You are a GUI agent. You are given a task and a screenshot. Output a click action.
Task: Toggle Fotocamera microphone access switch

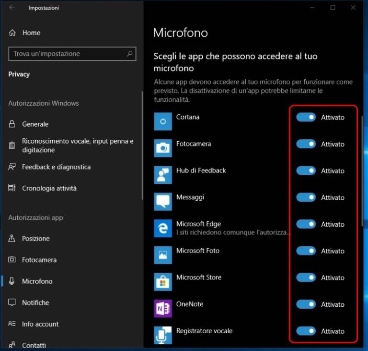pyautogui.click(x=306, y=144)
